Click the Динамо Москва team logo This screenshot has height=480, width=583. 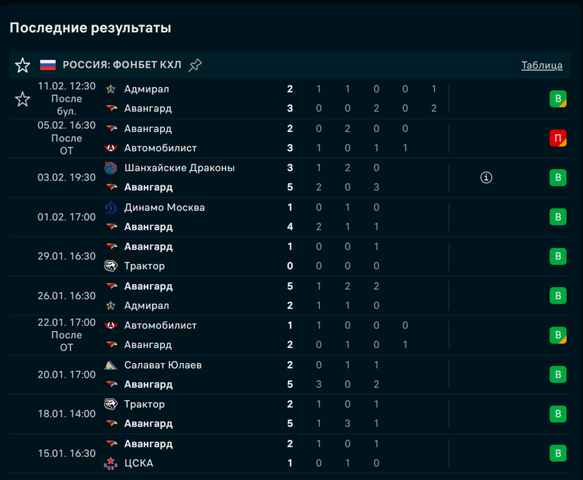(x=111, y=208)
